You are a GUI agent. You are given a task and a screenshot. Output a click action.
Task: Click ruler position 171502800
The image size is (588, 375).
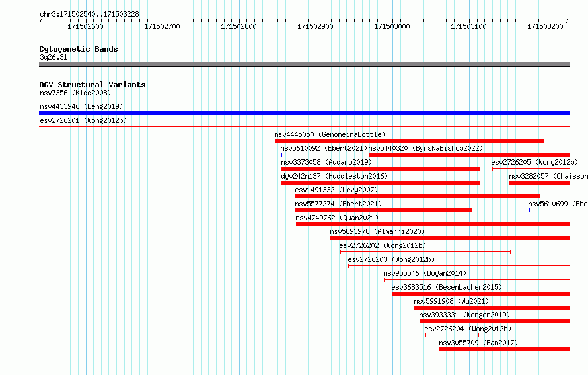pos(239,26)
